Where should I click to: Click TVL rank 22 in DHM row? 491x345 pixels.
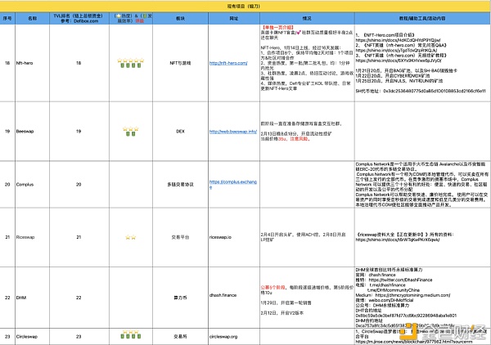click(79, 298)
